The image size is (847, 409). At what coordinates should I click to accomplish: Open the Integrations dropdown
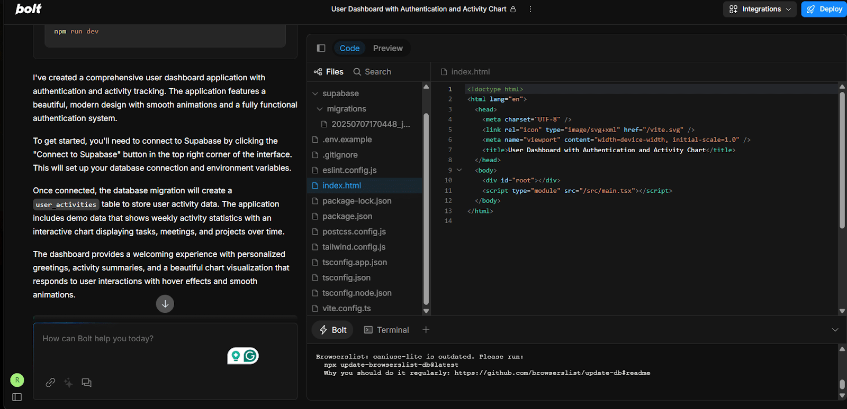pyautogui.click(x=760, y=9)
